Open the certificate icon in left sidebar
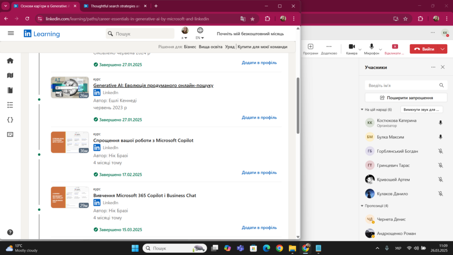 point(10,135)
